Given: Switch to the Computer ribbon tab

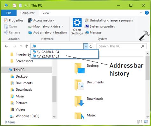Looking at the screenshot, I should pos(27,13).
